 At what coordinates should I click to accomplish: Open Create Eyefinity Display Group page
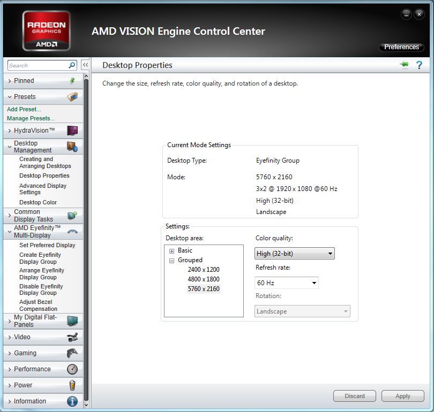click(x=40, y=258)
